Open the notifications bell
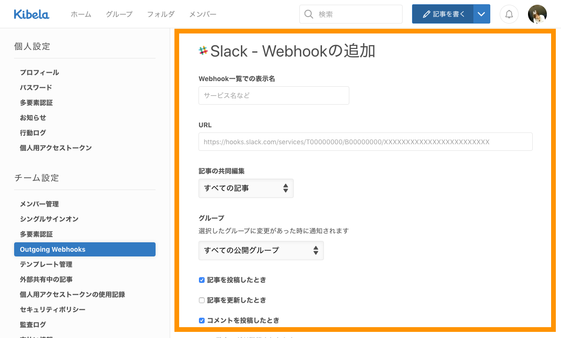 (x=509, y=14)
